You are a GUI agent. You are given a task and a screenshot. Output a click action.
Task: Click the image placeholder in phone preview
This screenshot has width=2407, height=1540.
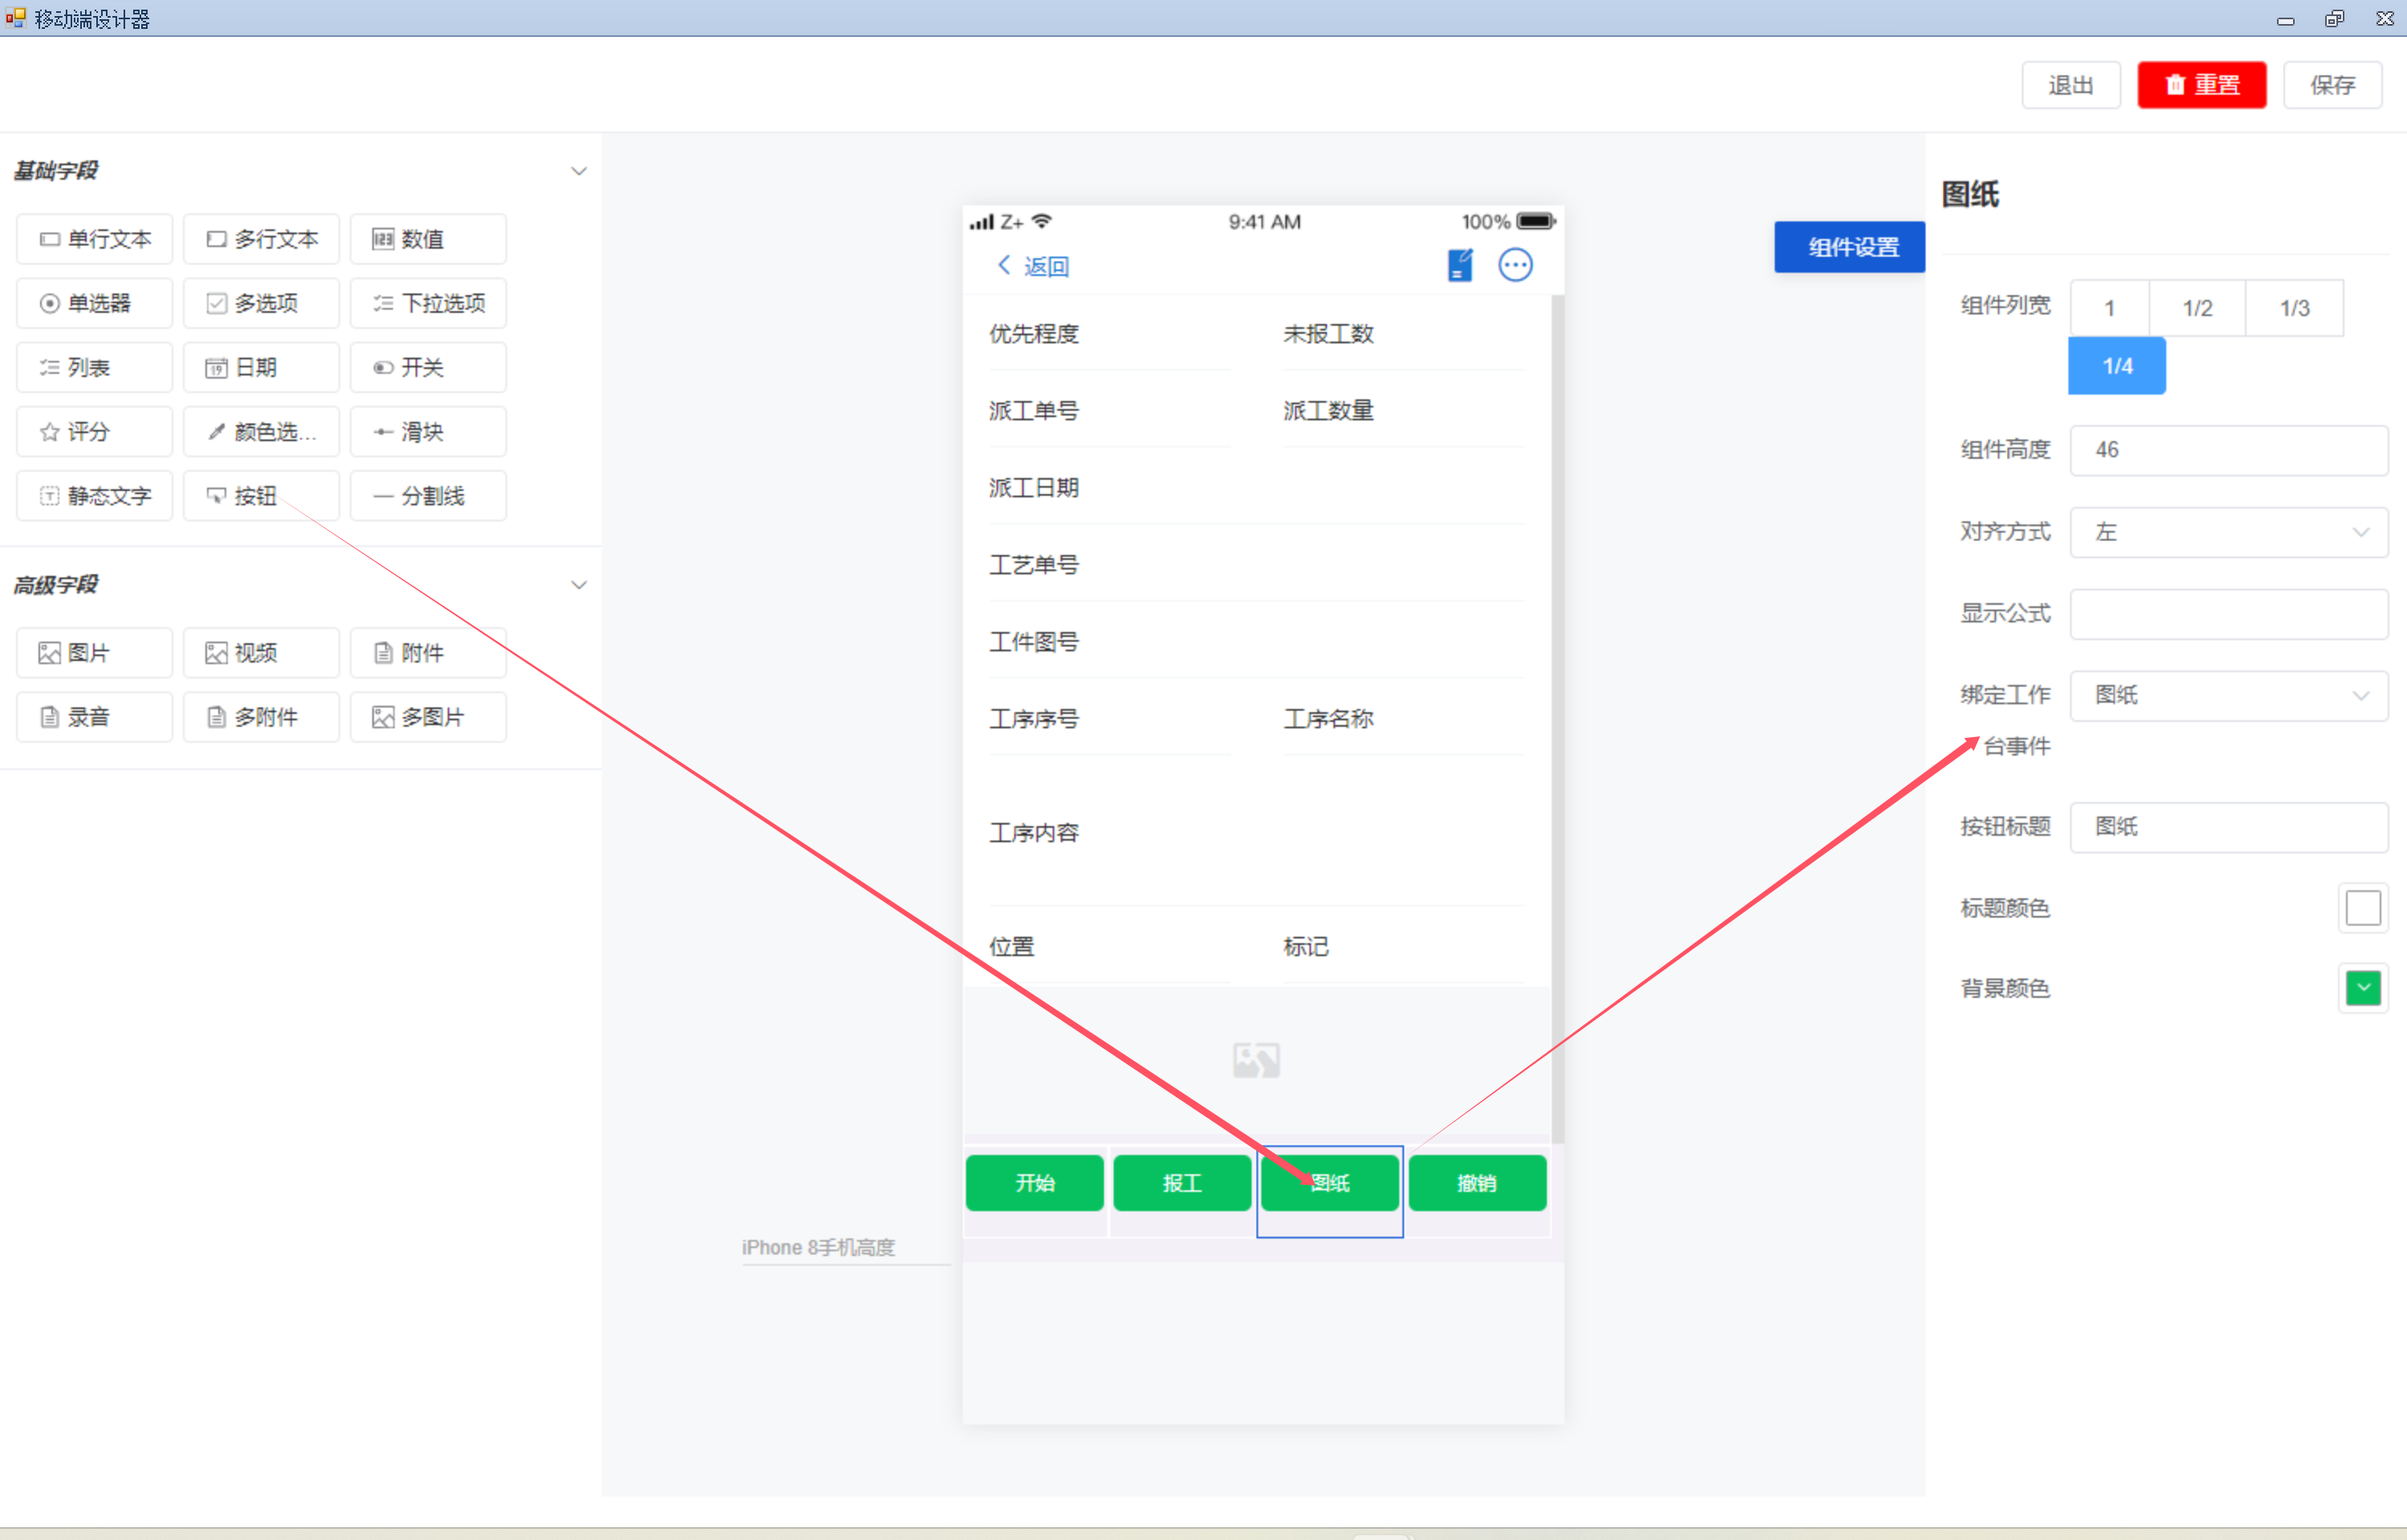[1256, 1060]
